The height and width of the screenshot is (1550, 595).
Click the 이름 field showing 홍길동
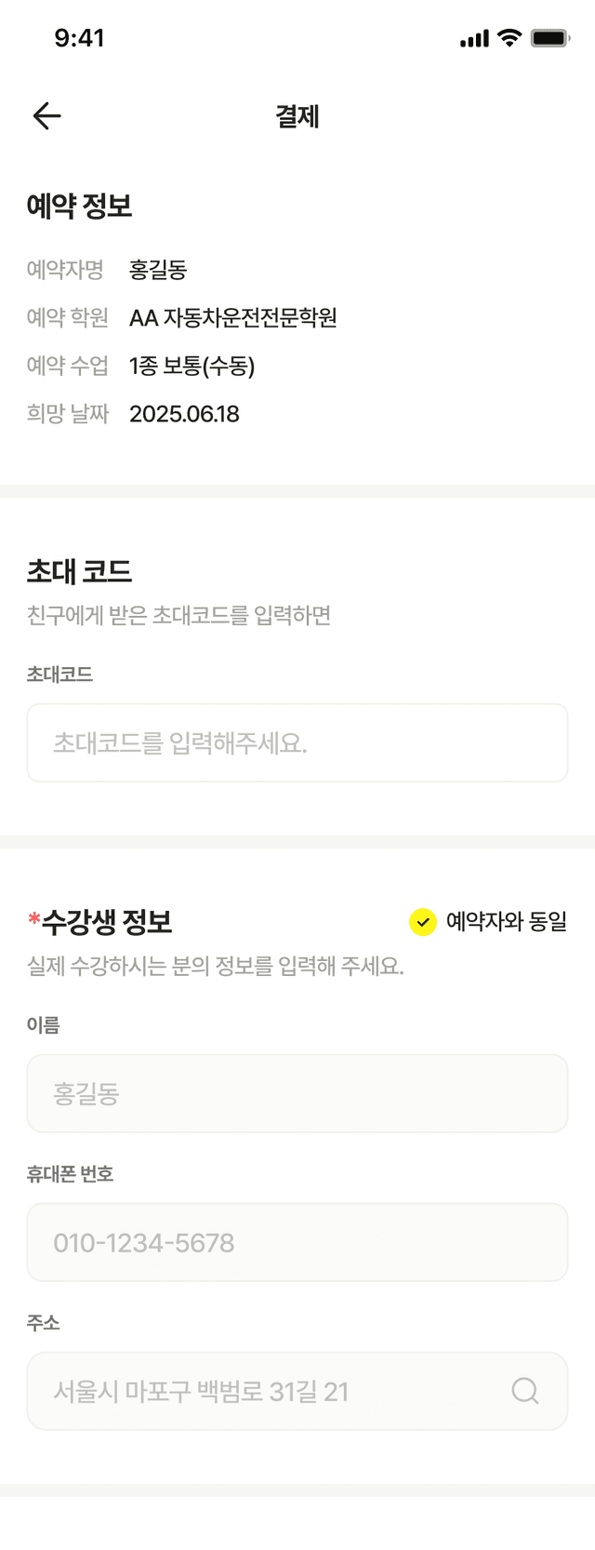pyautogui.click(x=297, y=1093)
